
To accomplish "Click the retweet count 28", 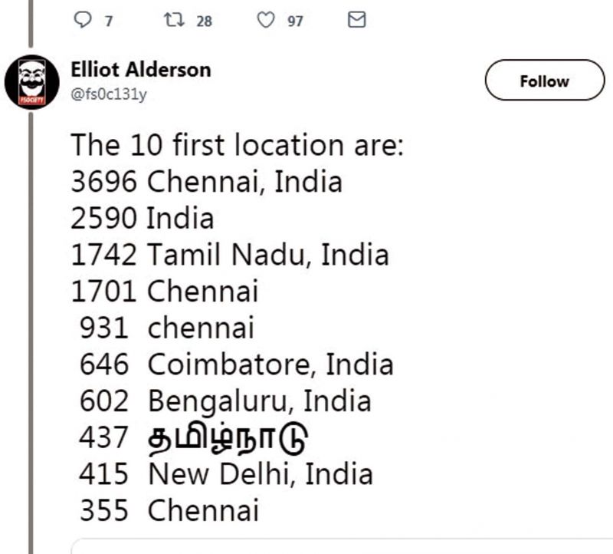I will pos(204,21).
